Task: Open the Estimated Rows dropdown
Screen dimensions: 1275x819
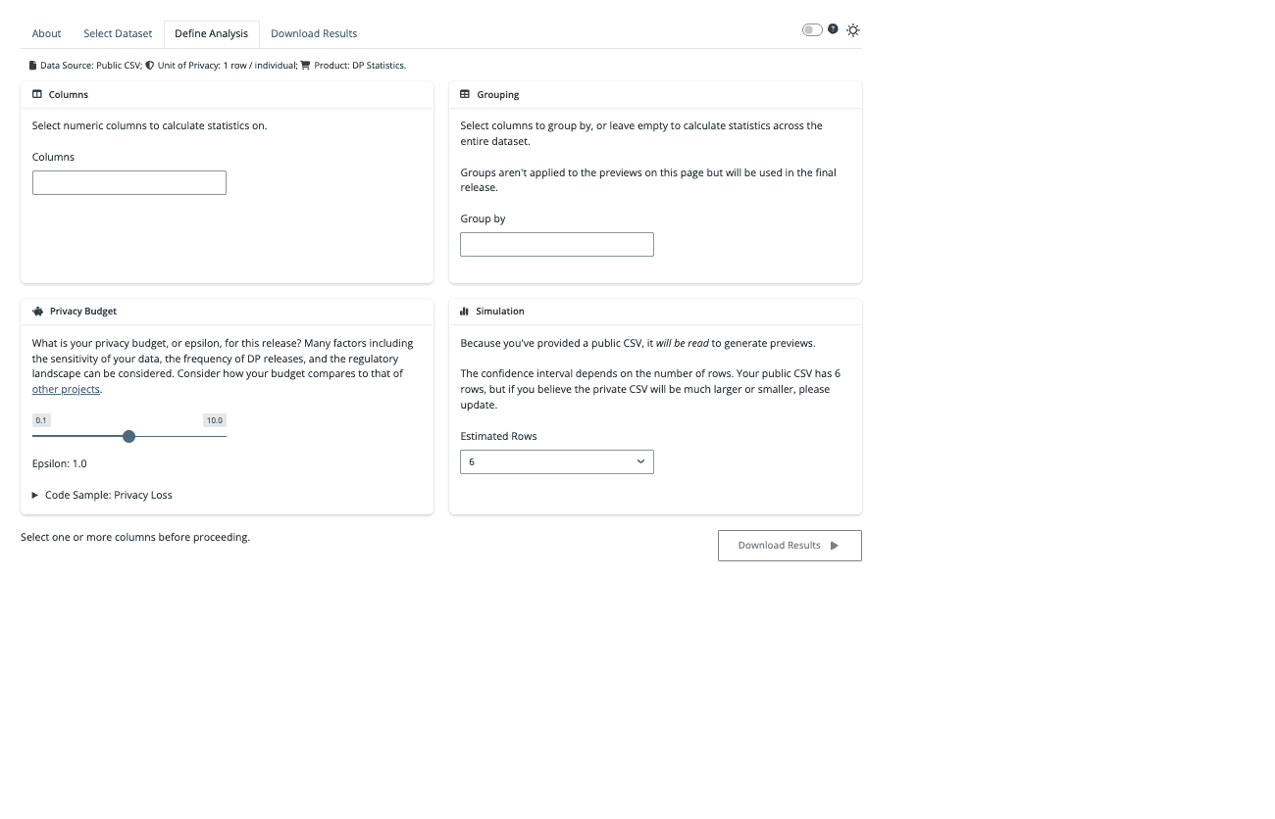Action: pos(556,461)
